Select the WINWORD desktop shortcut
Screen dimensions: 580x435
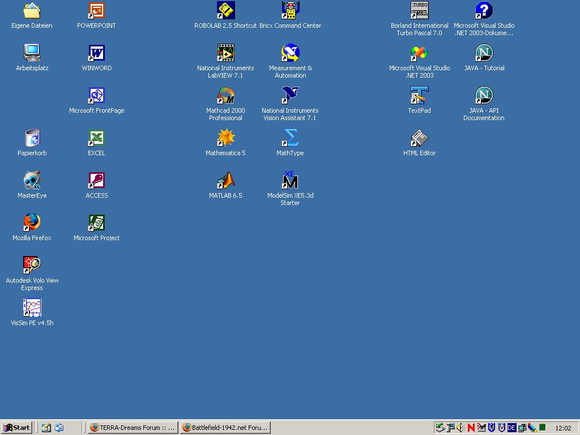(x=96, y=53)
